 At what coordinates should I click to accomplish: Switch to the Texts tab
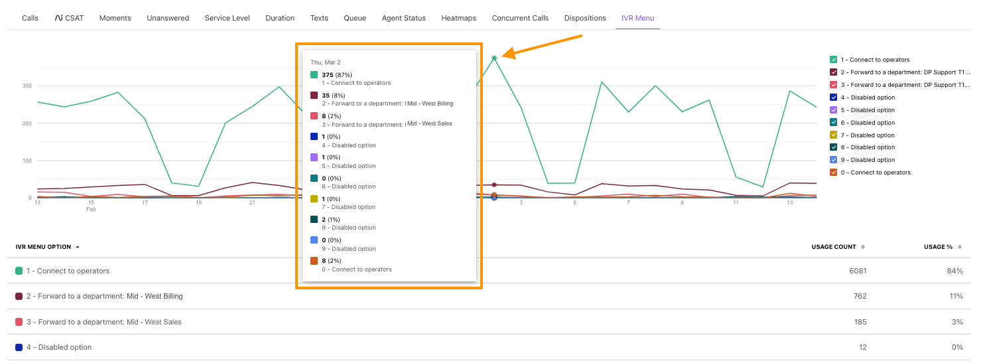click(319, 18)
